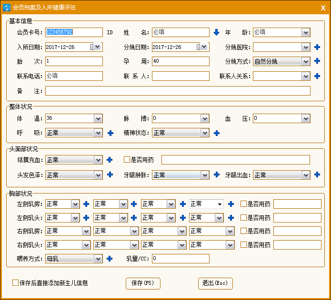Click the plus icon next to 喂养方式
This screenshot has height=300, width=331.
[110, 259]
